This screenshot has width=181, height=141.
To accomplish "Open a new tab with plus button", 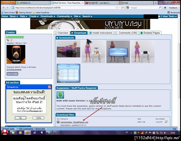I will pyautogui.click(x=156, y=3).
